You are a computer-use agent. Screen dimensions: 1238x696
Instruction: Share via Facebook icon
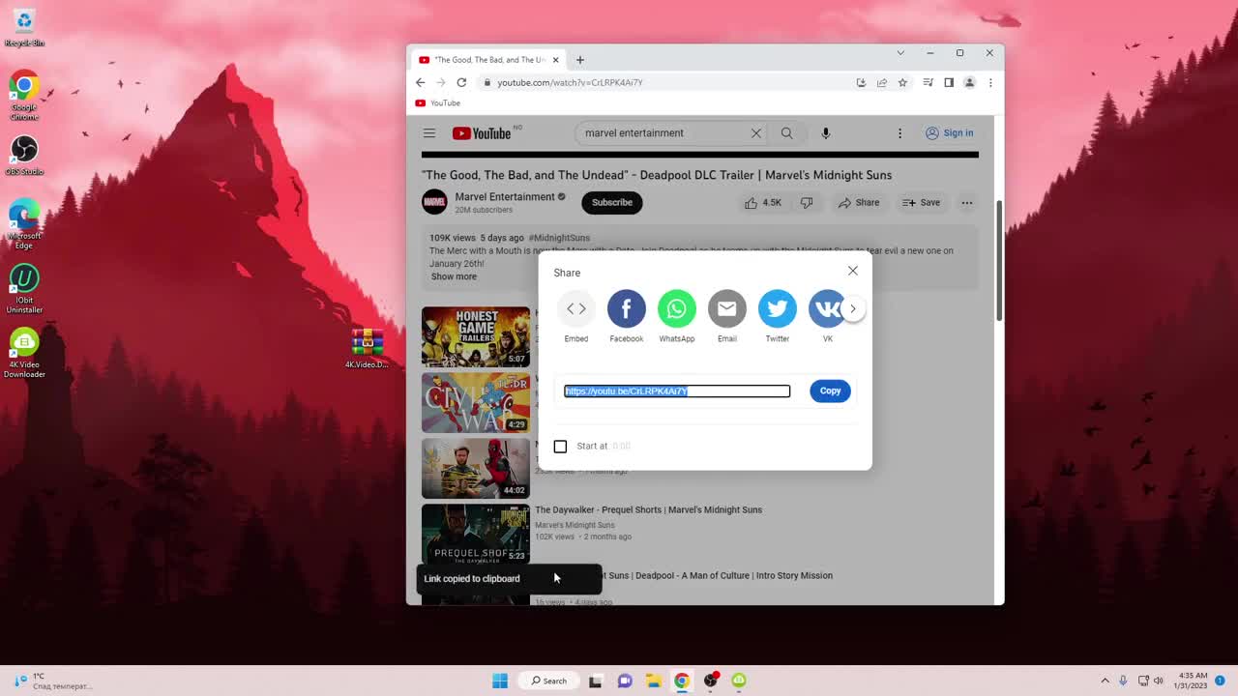pyautogui.click(x=626, y=308)
